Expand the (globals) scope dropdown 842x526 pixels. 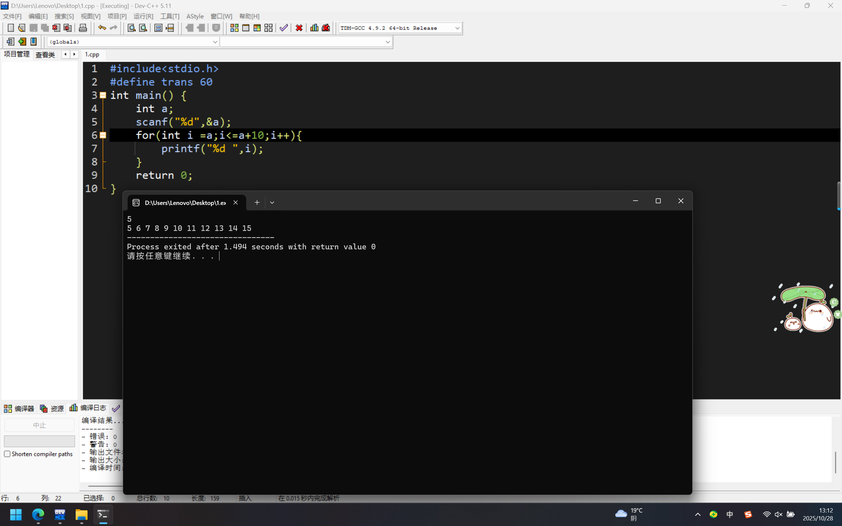[x=215, y=42]
